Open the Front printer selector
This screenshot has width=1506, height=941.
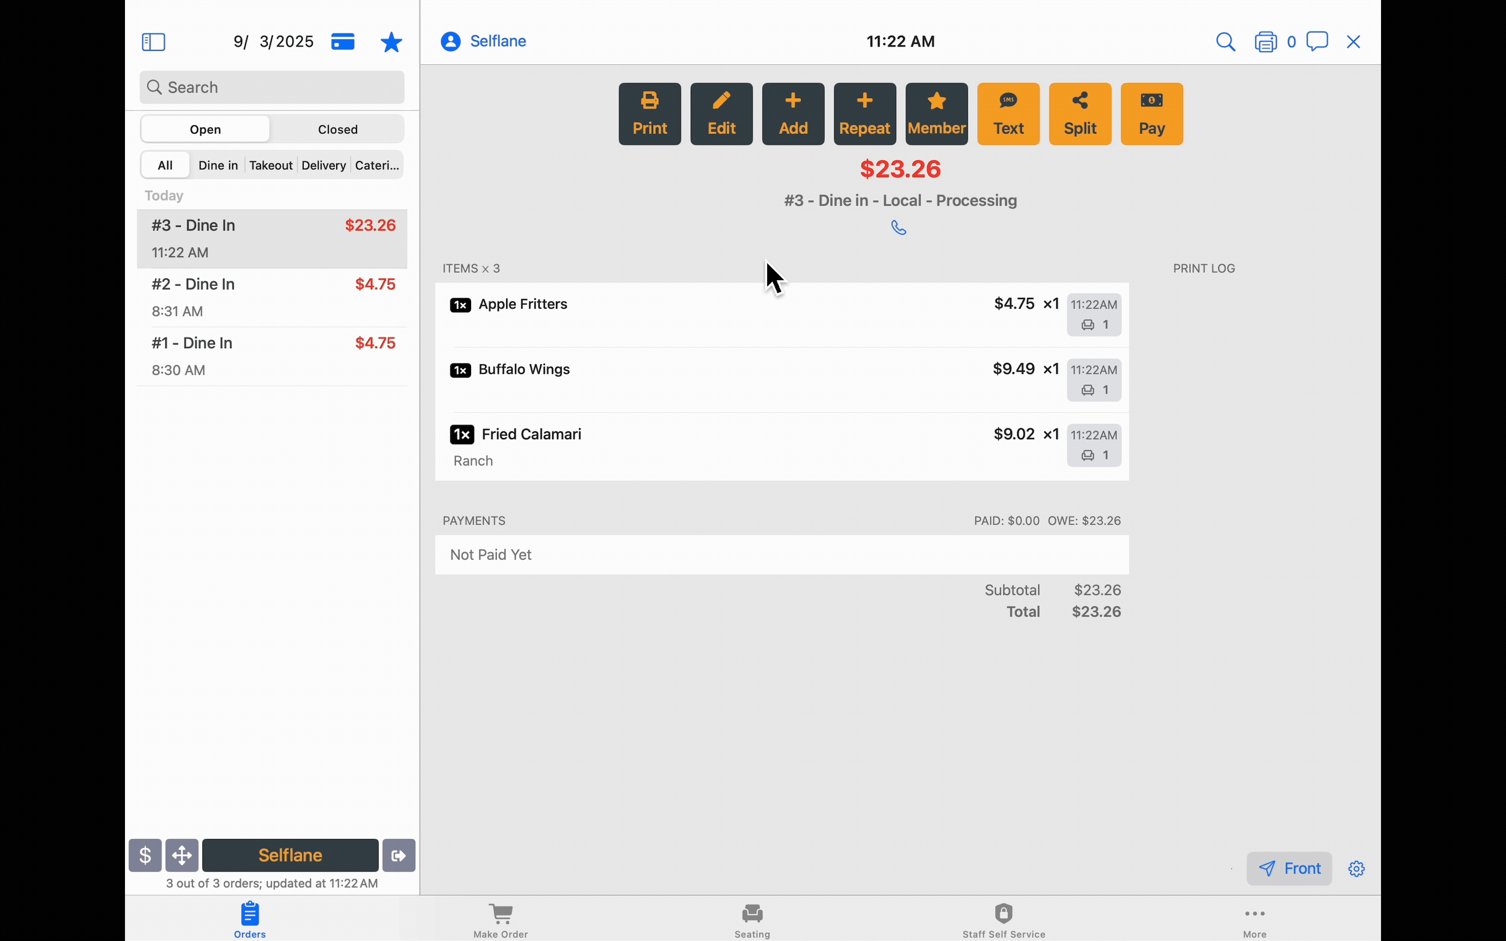click(x=1289, y=868)
